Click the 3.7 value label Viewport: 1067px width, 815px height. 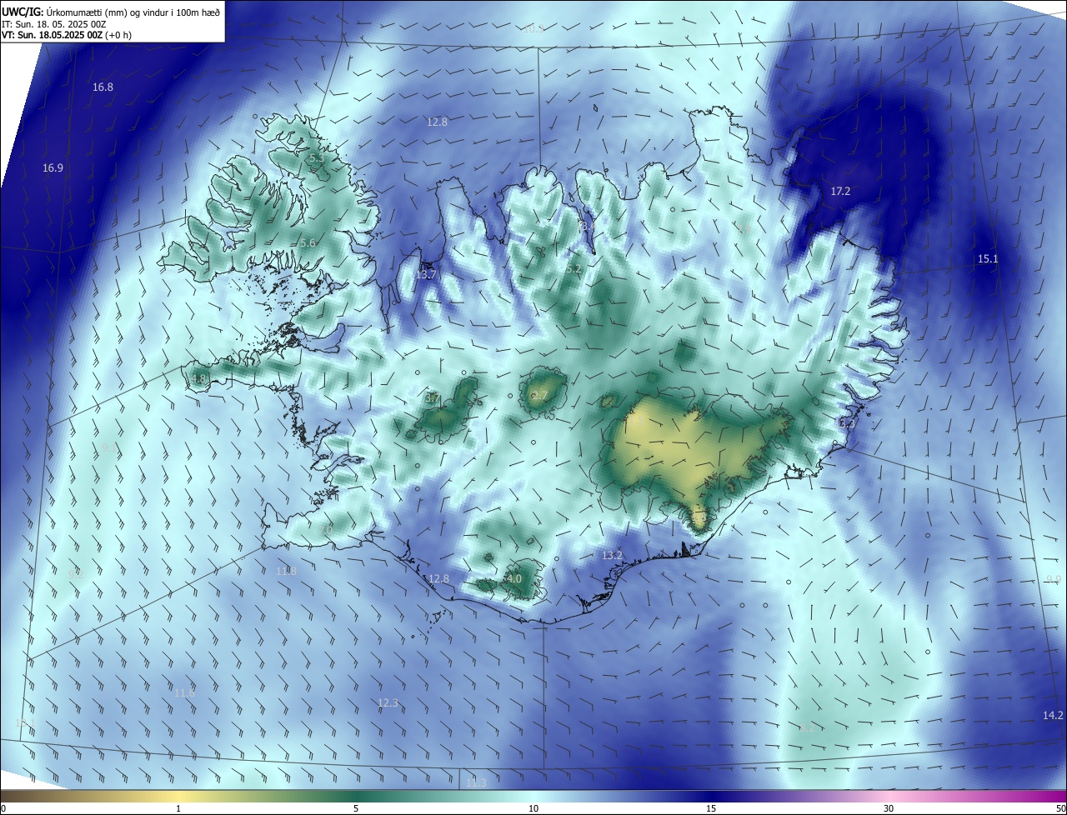pyautogui.click(x=432, y=398)
